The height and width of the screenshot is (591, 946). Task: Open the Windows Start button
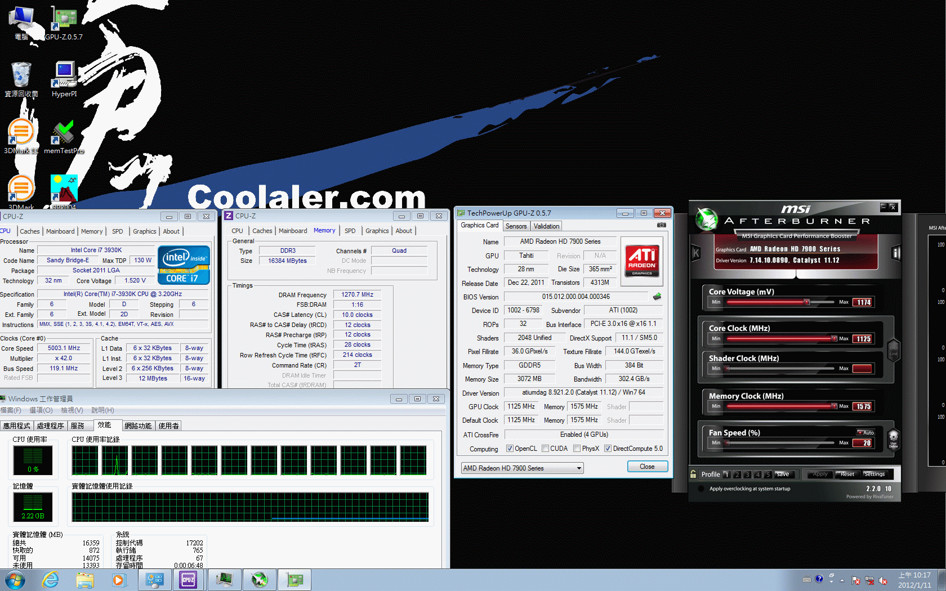pyautogui.click(x=15, y=580)
